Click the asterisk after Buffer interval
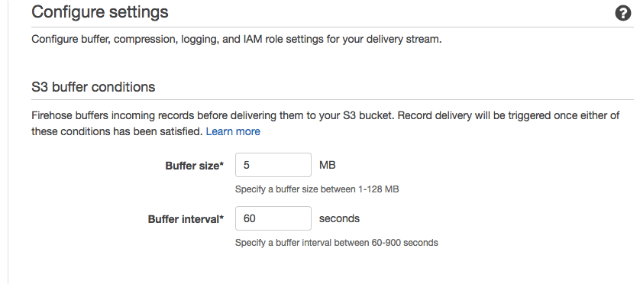 click(221, 218)
